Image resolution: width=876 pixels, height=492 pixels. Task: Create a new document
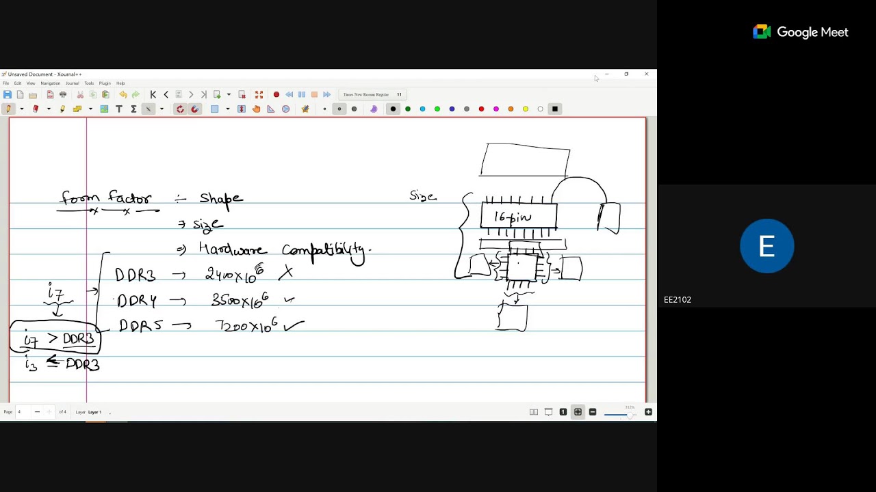(x=20, y=94)
